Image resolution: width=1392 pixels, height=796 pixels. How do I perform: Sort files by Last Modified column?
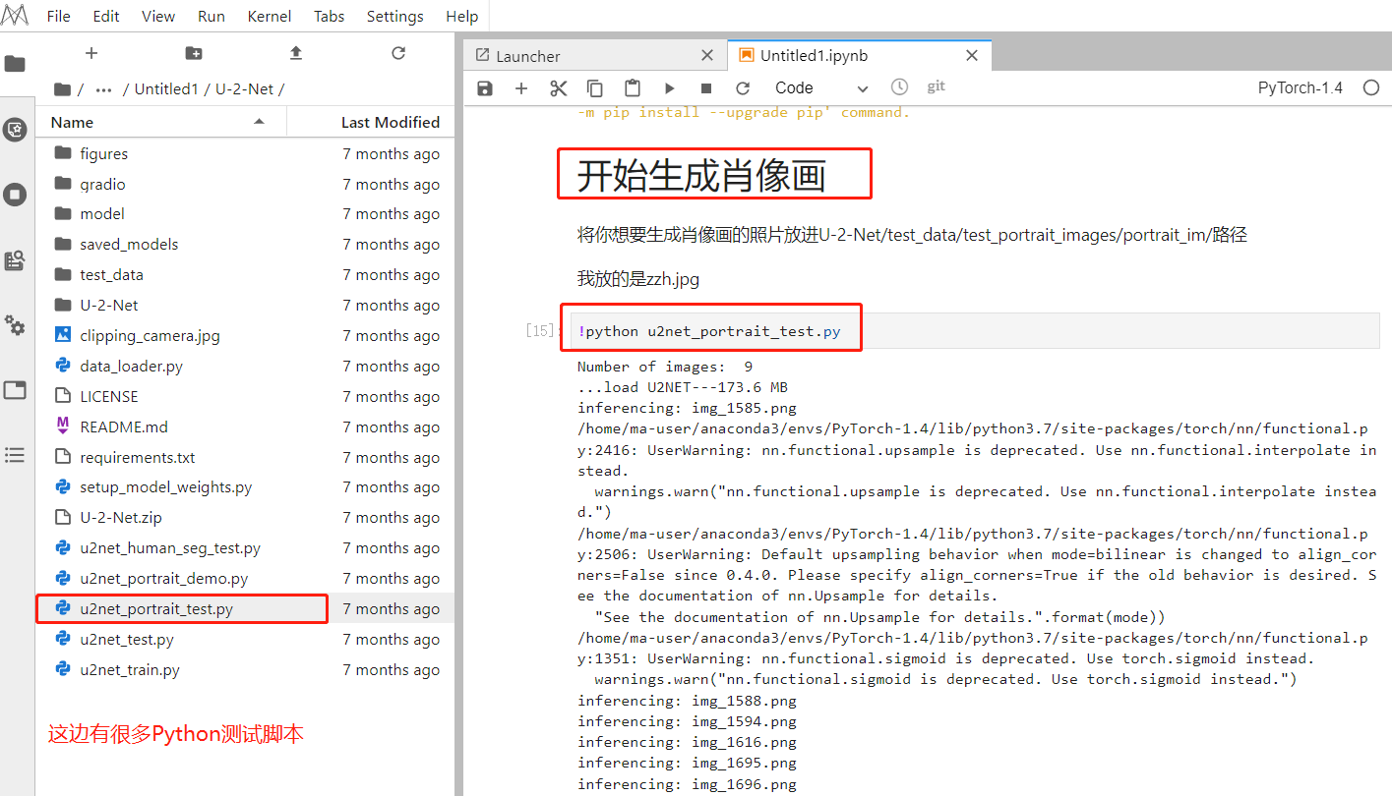click(x=372, y=122)
